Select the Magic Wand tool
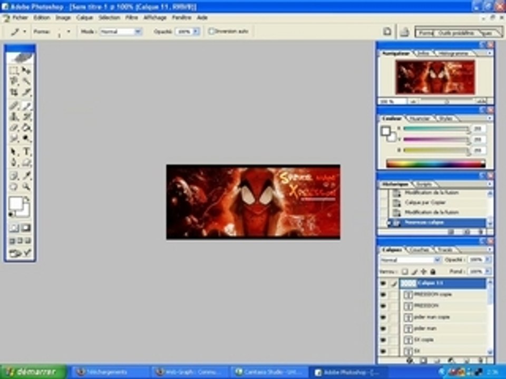The width and height of the screenshot is (506, 379). point(26,81)
